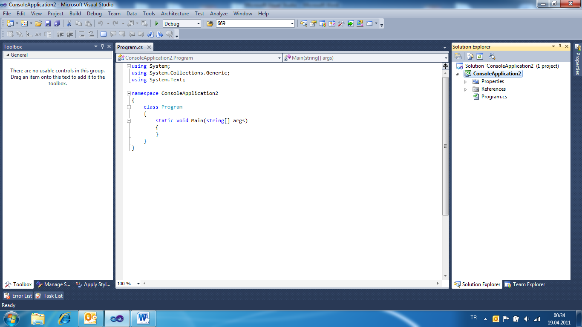The height and width of the screenshot is (327, 582).
Task: Open the solution configuration Debug dropdown
Action: [x=198, y=24]
